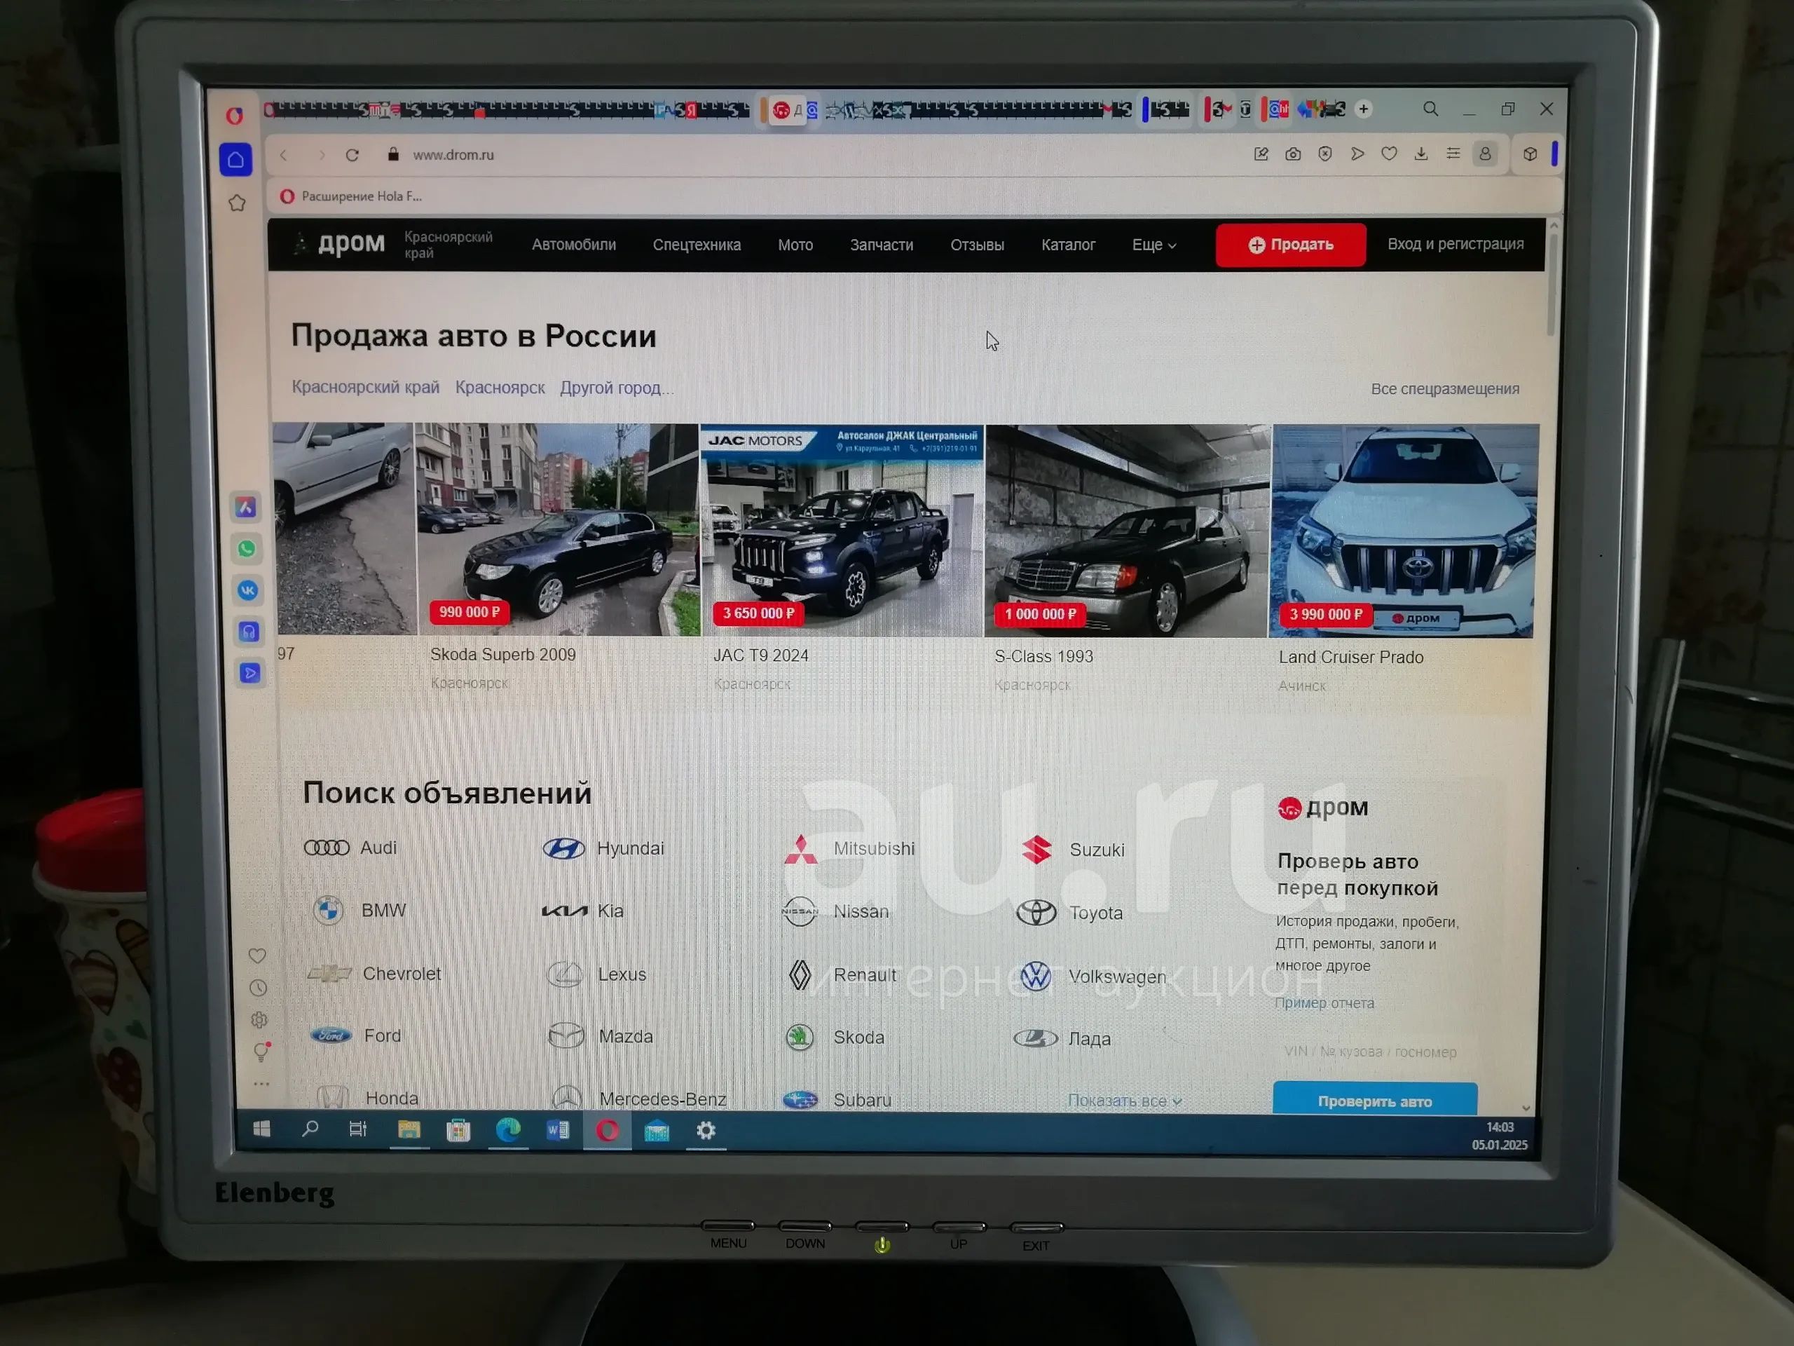Open Microsoft Edge from taskbar
The image size is (1794, 1346).
507,1129
